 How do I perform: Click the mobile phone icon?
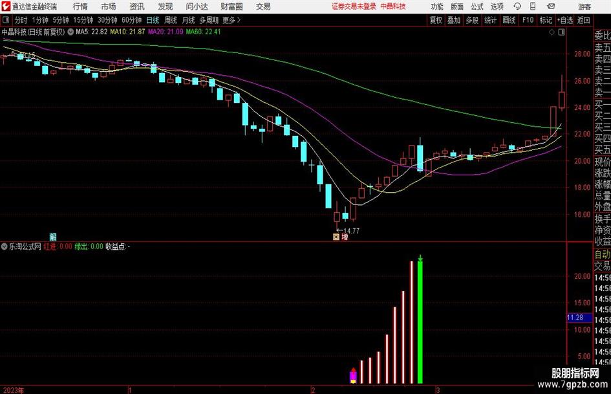tap(533, 6)
